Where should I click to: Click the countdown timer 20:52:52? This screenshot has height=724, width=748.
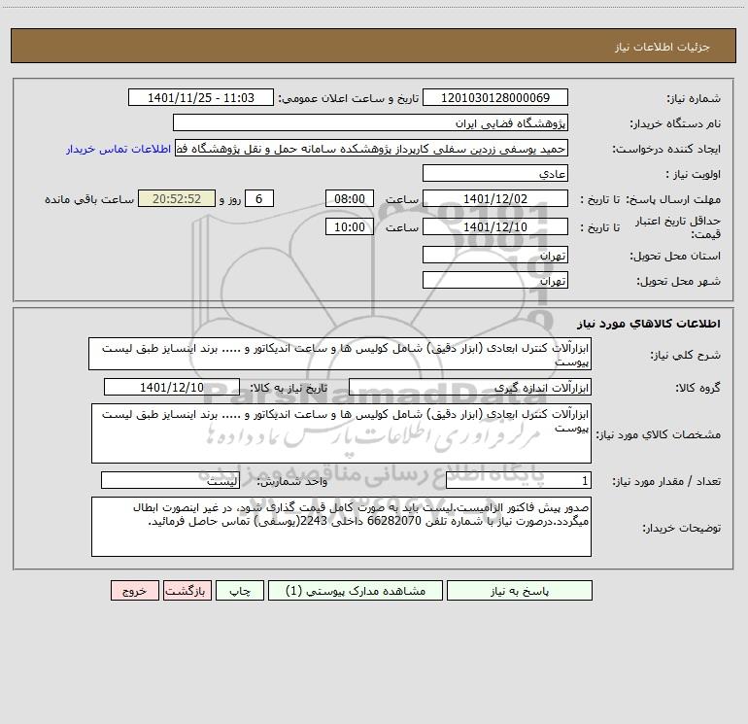click(x=177, y=198)
